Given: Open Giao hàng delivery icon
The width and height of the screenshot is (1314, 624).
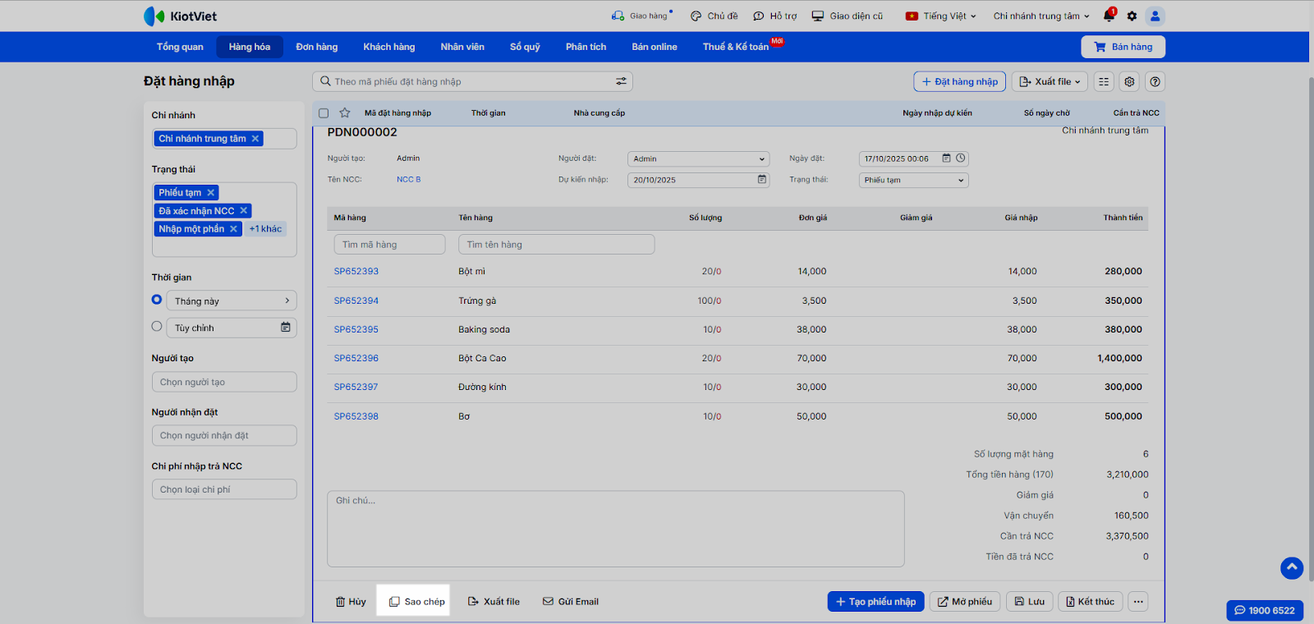Looking at the screenshot, I should 641,16.
